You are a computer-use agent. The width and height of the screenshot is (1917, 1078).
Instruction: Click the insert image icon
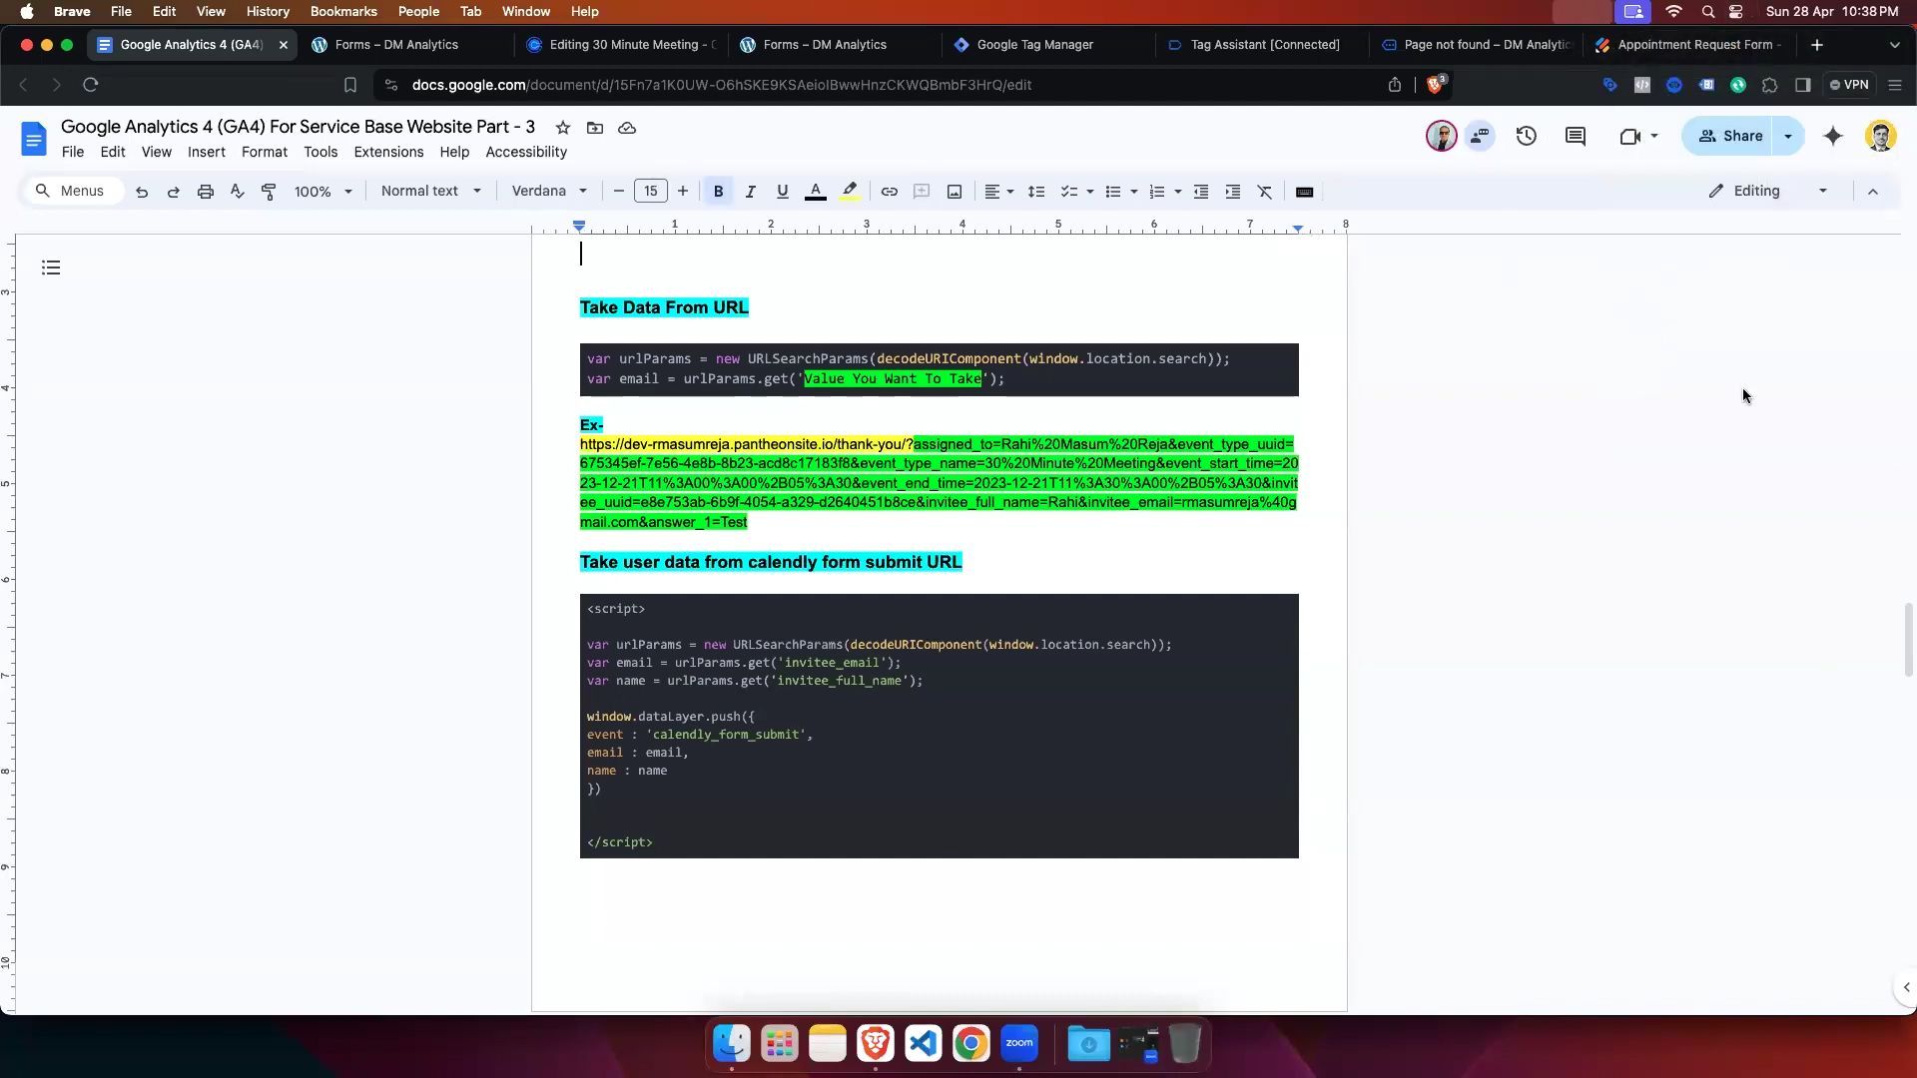(955, 192)
